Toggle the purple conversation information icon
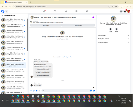The width and height of the screenshot is (133, 107). click(x=93, y=17)
